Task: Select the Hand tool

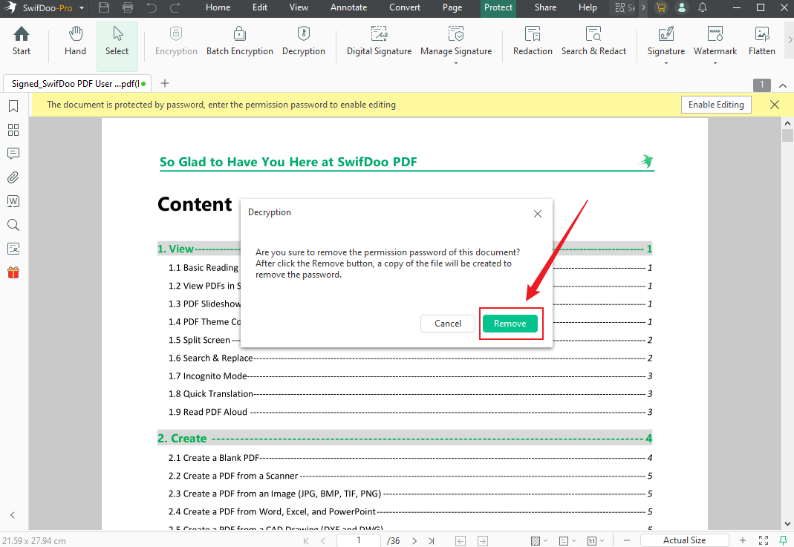Action: coord(75,40)
